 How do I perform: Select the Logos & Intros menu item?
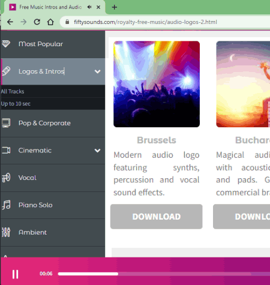click(x=53, y=71)
